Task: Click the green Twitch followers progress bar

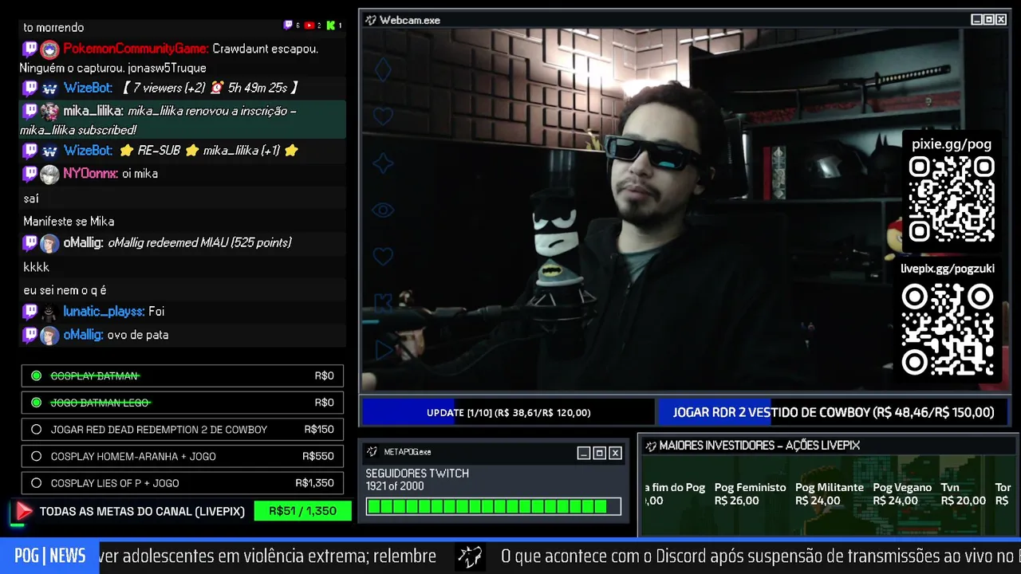Action: coord(493,506)
